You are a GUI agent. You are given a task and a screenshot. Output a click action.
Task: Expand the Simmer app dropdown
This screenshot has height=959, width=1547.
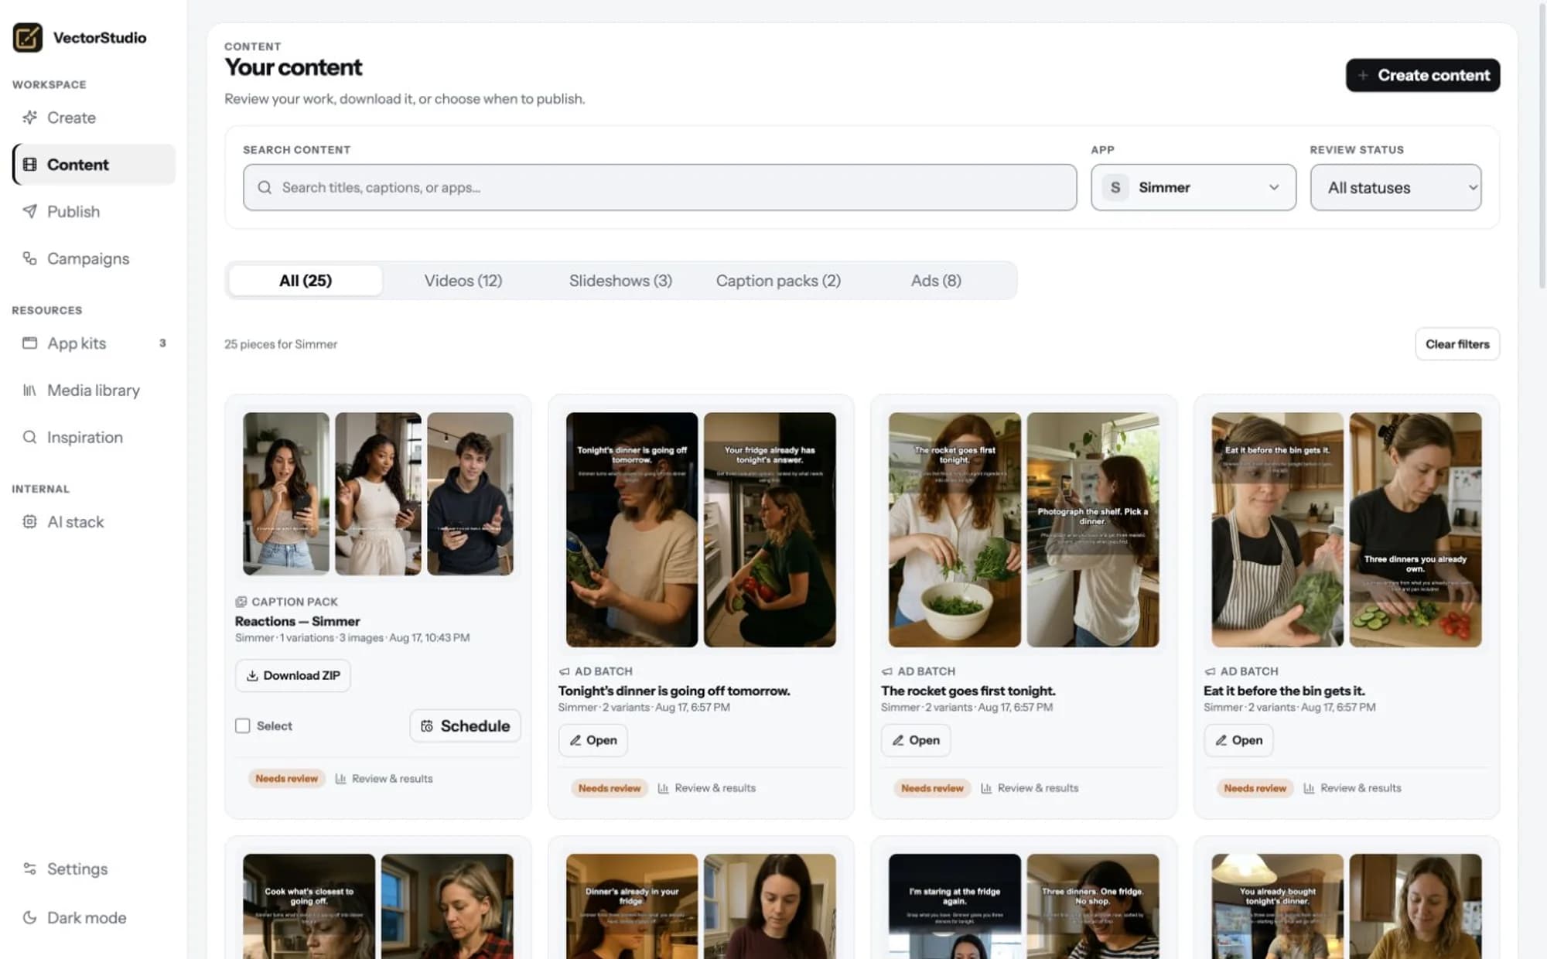(x=1194, y=187)
